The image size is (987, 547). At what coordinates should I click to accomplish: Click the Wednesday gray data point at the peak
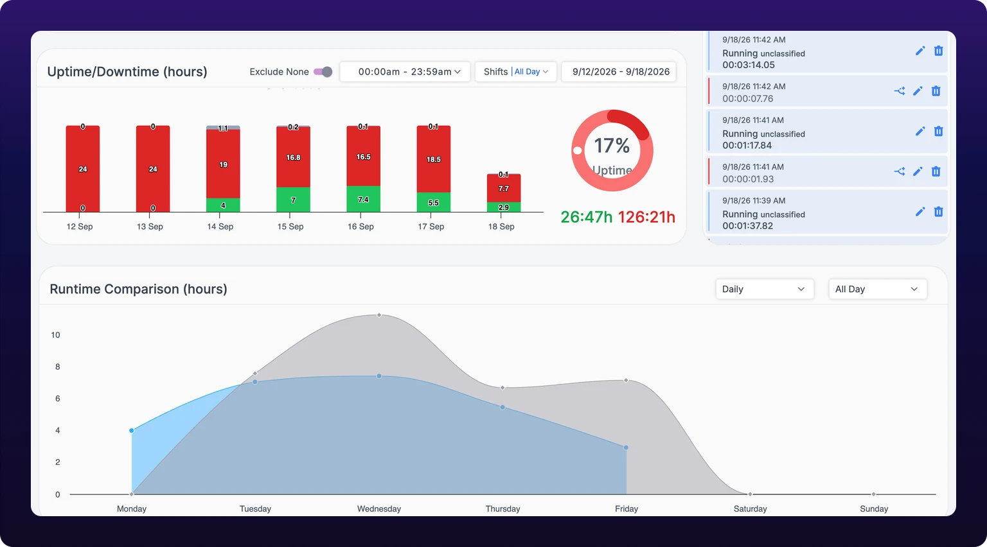379,315
